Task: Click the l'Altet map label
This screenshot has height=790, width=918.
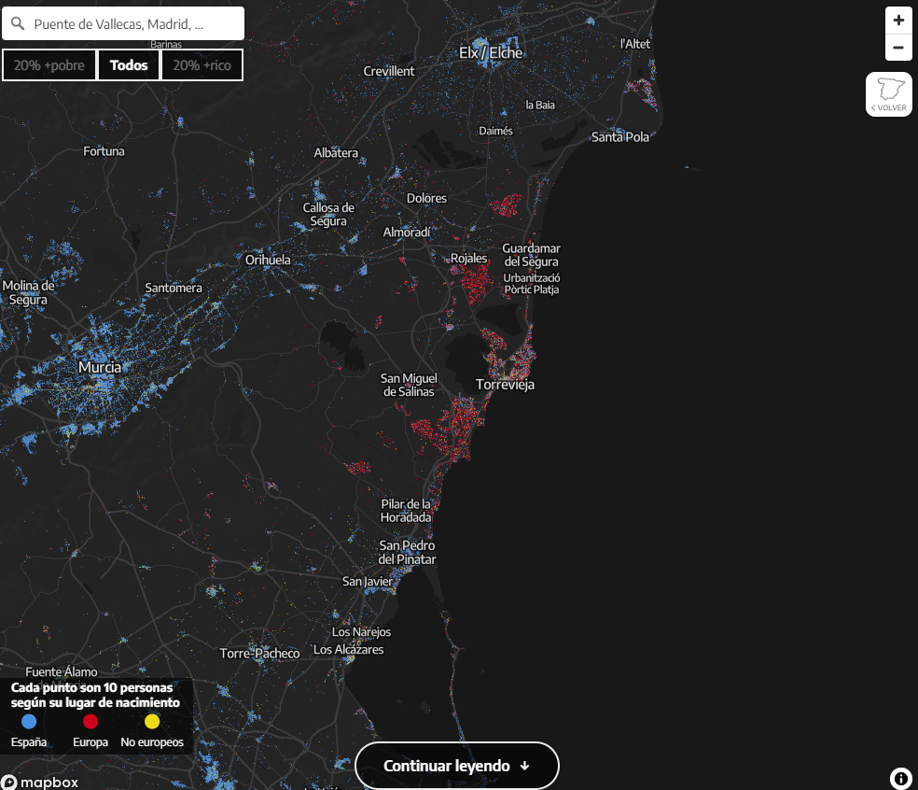Action: pos(635,44)
